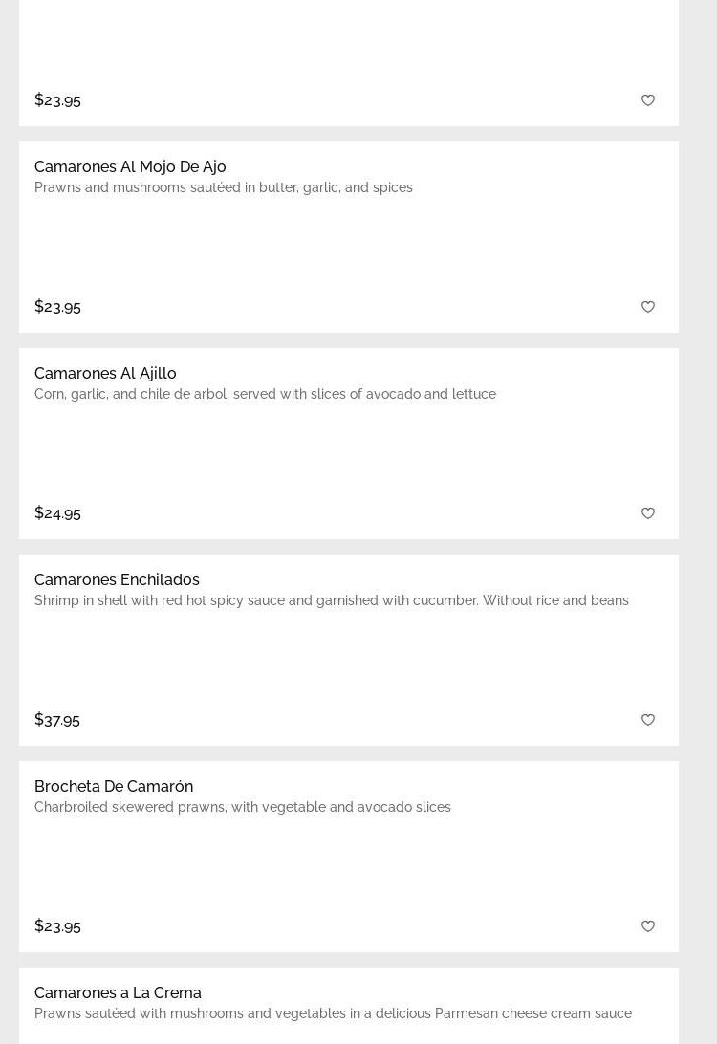717x1044 pixels.
Task: Select Camarones Enchilados menu item title
Action: tap(117, 579)
